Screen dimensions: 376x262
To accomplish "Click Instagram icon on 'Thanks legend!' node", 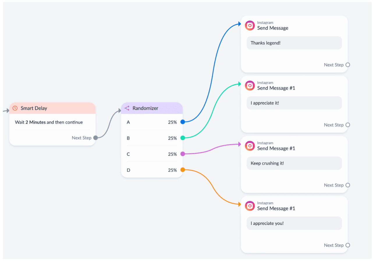I will [250, 26].
